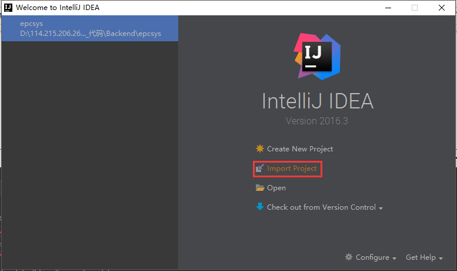Click the Import Project link text
Image resolution: width=457 pixels, height=271 pixels.
(x=292, y=168)
